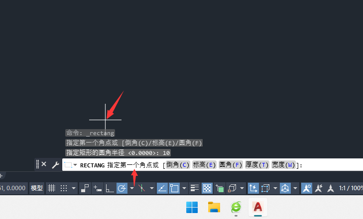Choose the 圆角(F) fillet option
This screenshot has width=363, height=219.
(x=231, y=165)
